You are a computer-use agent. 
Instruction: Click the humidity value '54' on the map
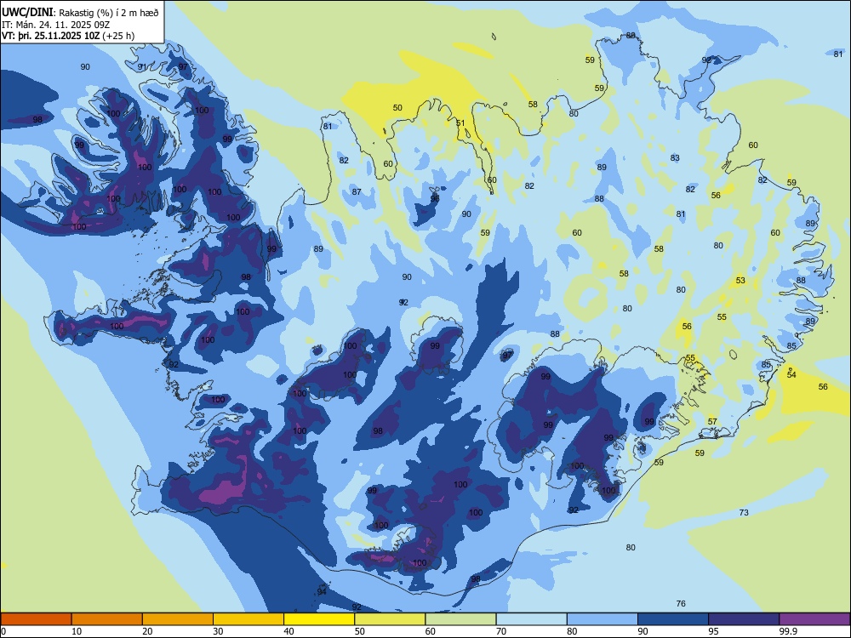coord(791,374)
